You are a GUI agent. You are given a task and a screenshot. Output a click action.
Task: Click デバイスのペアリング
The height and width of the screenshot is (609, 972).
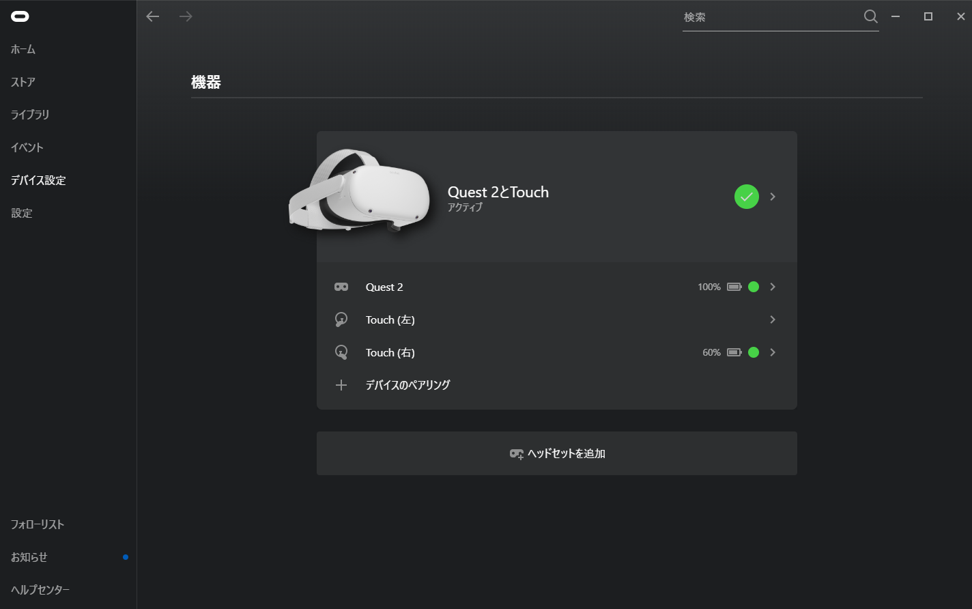pyautogui.click(x=408, y=385)
